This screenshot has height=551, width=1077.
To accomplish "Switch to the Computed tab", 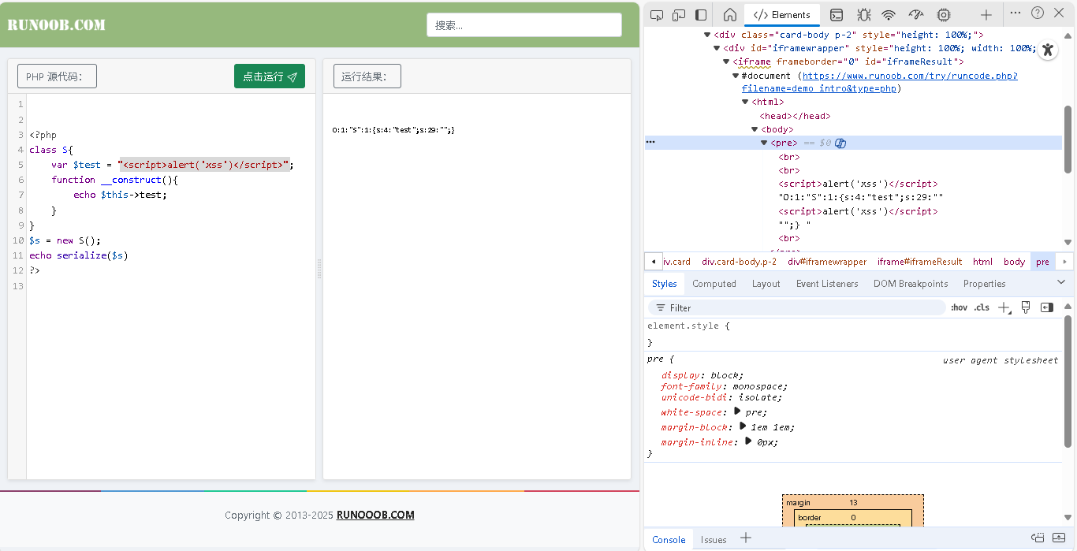I will coord(714,284).
